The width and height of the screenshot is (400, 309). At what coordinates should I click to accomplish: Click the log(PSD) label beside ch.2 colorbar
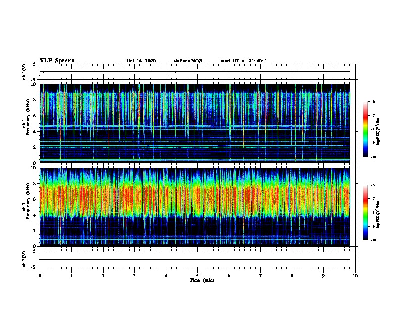[378, 215]
